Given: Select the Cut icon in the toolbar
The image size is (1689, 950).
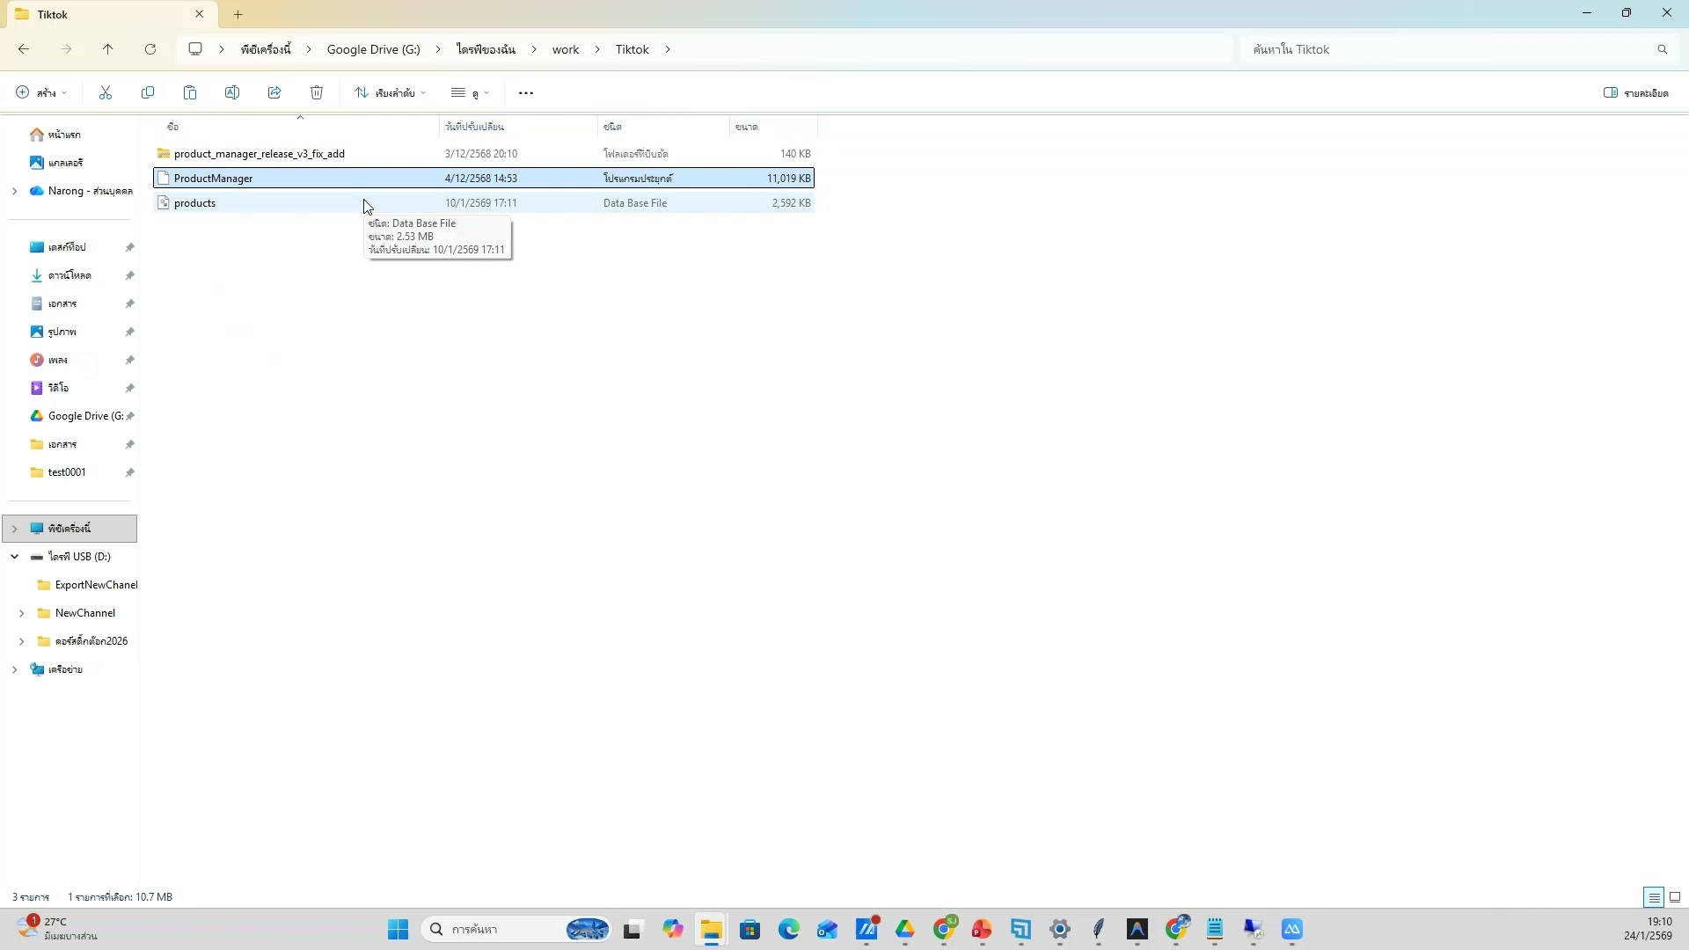Looking at the screenshot, I should point(105,92).
